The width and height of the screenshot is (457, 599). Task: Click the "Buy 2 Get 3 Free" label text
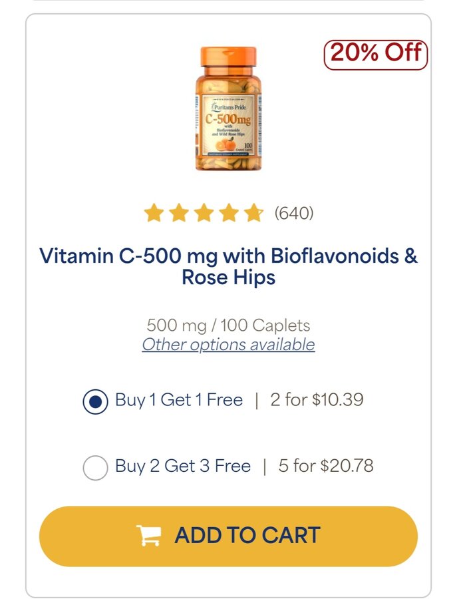[x=183, y=466]
